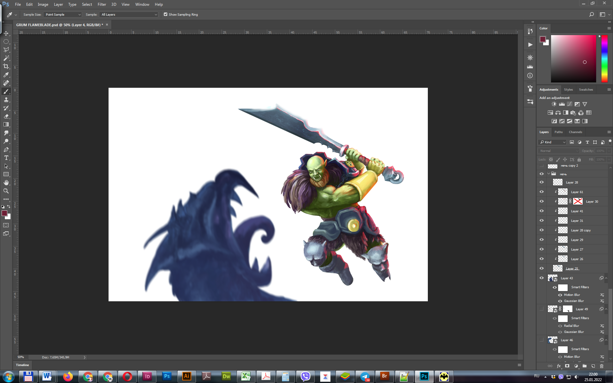The height and width of the screenshot is (383, 613).
Task: Show Layer 49 by clicking its visibility box
Action: [x=541, y=309]
